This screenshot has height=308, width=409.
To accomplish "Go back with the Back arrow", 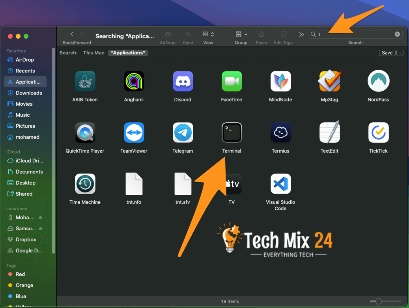I will 72,34.
